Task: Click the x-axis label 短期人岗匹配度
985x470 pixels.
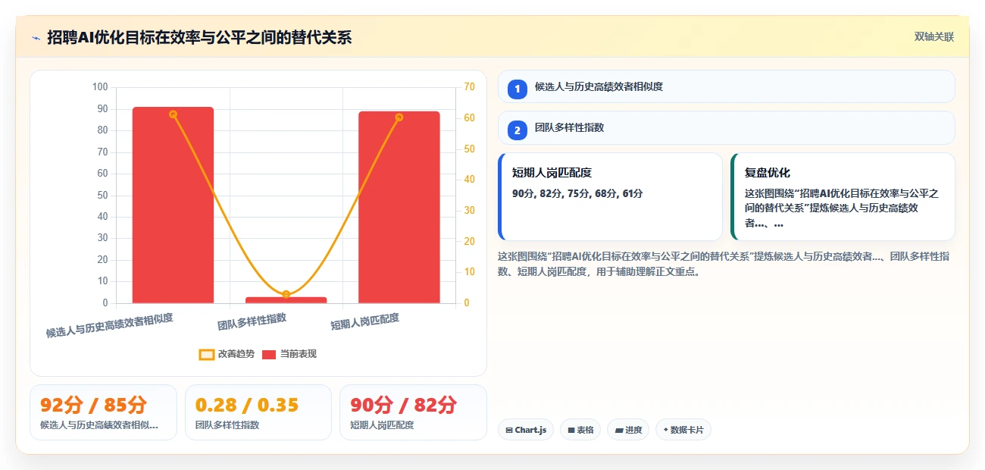Action: coord(365,322)
